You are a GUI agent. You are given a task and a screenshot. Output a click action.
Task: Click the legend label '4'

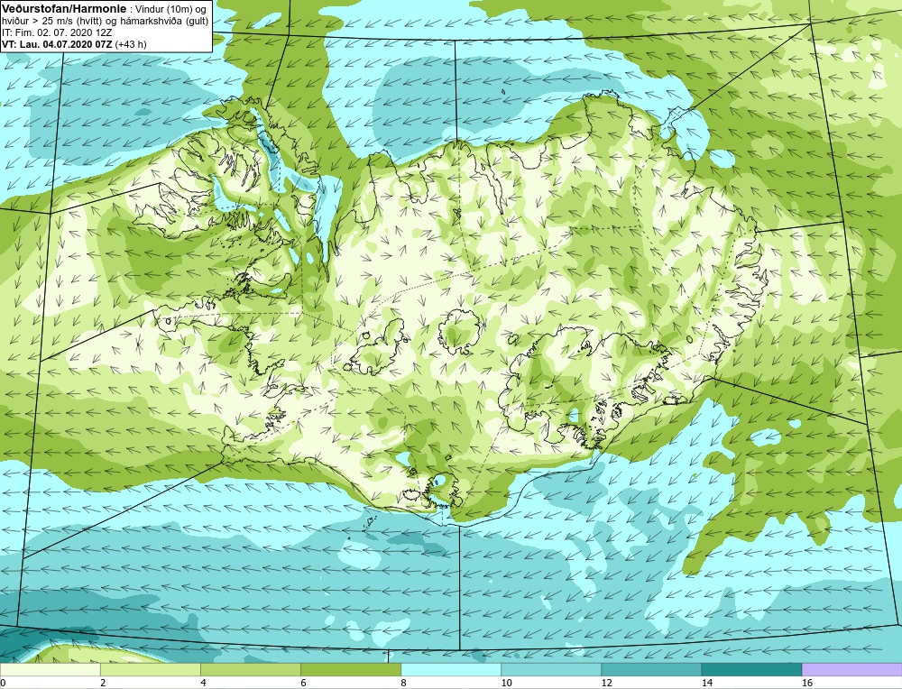click(203, 683)
